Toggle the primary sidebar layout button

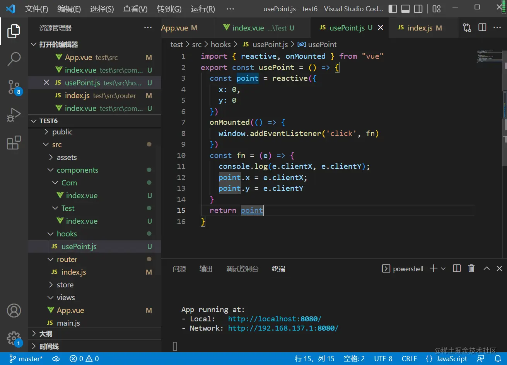(x=393, y=9)
